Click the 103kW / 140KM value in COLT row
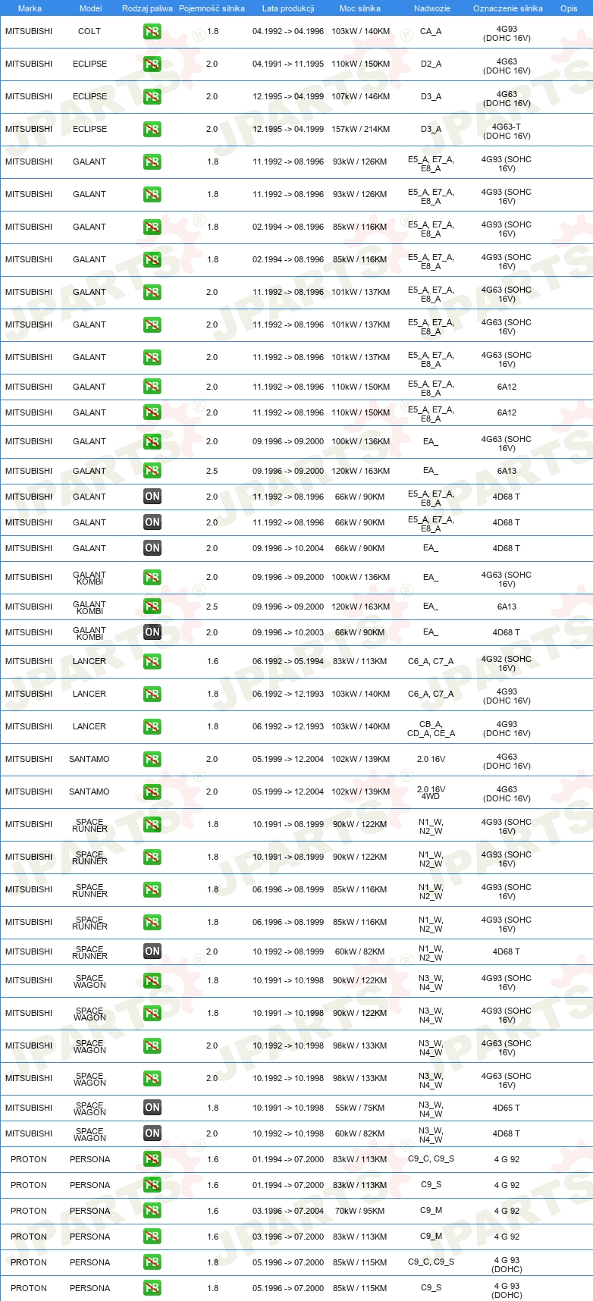This screenshot has height=1301, width=593. [x=360, y=32]
